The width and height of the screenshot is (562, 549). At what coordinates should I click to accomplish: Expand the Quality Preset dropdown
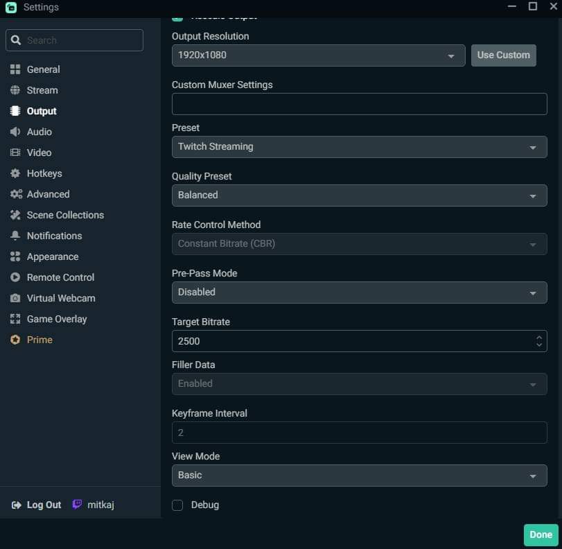pos(359,195)
